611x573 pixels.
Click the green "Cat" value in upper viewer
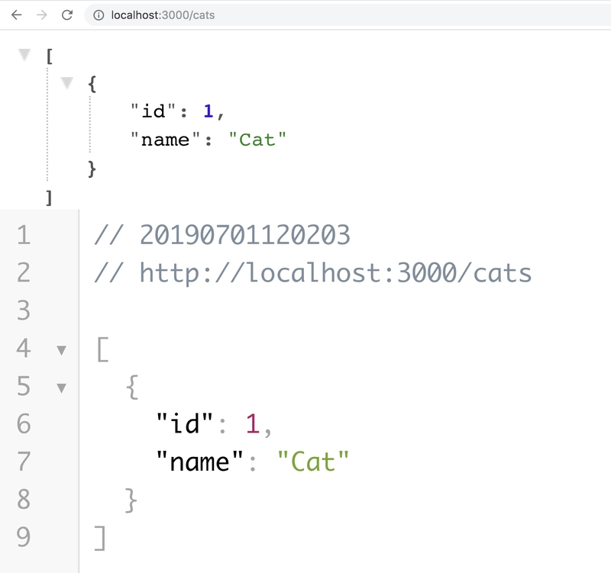pos(257,140)
